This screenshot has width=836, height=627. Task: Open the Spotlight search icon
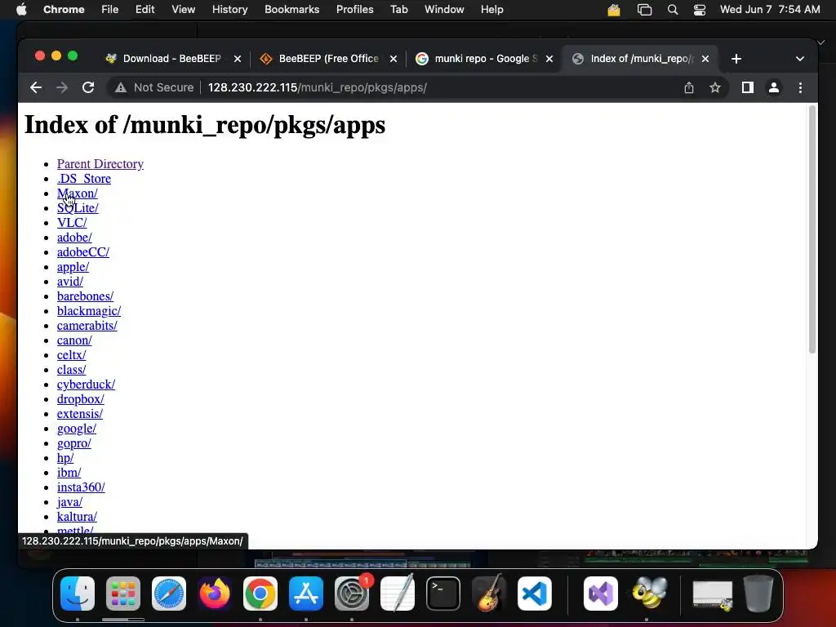tap(673, 10)
